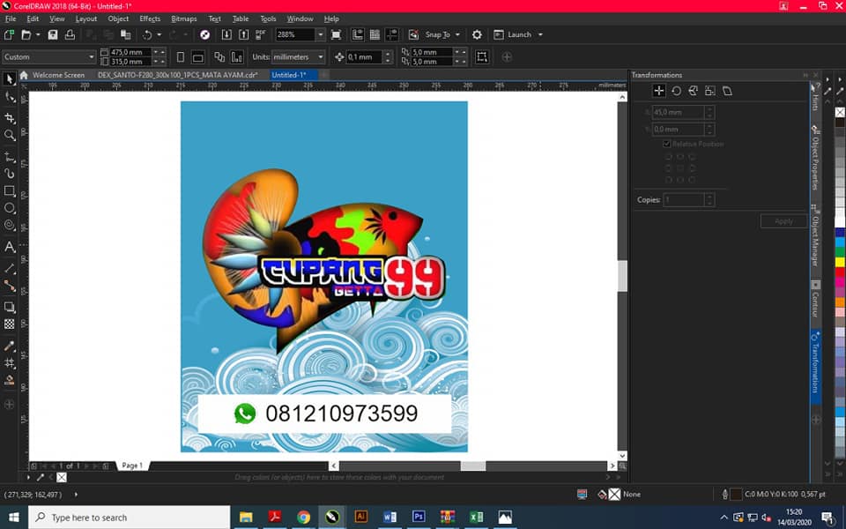Image resolution: width=846 pixels, height=529 pixels.
Task: Open the Options gear icon
Action: coord(477,34)
